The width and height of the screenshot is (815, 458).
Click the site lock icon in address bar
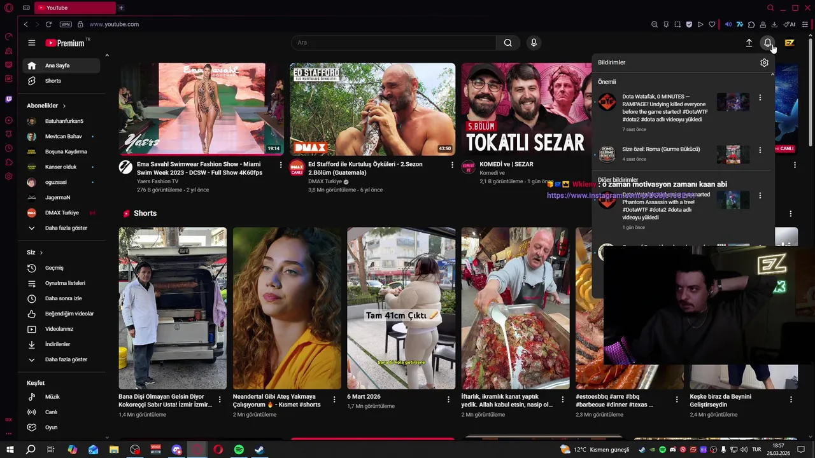coord(80,24)
